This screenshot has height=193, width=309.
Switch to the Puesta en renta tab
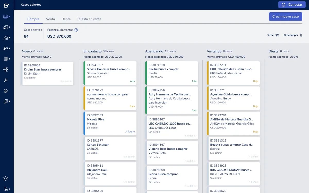(89, 19)
